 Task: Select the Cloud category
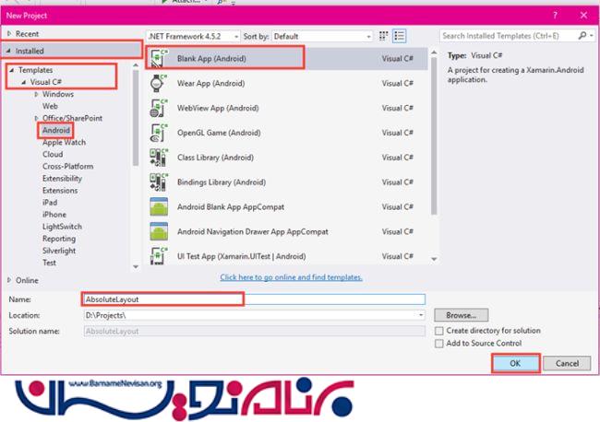53,154
